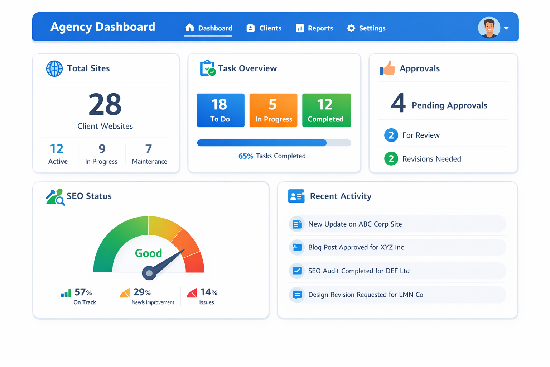Image resolution: width=550 pixels, height=367 pixels.
Task: Click the SEO Audit Completed checkmark icon
Action: (x=297, y=271)
